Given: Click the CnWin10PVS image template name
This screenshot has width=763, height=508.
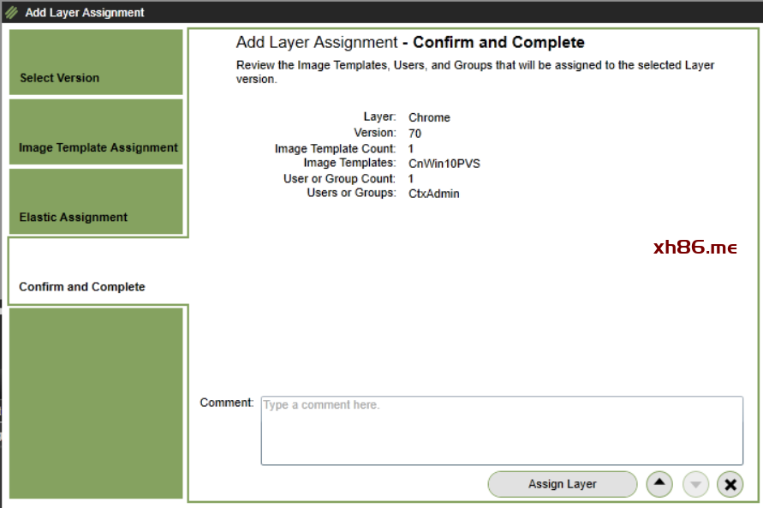Looking at the screenshot, I should (x=444, y=163).
